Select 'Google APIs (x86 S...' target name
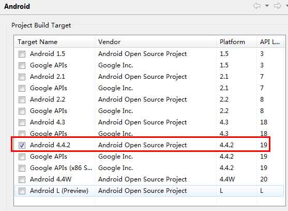Viewport: 288px width, 211px height. point(61,168)
